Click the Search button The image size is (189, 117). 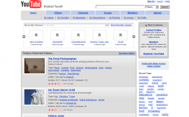165,7
